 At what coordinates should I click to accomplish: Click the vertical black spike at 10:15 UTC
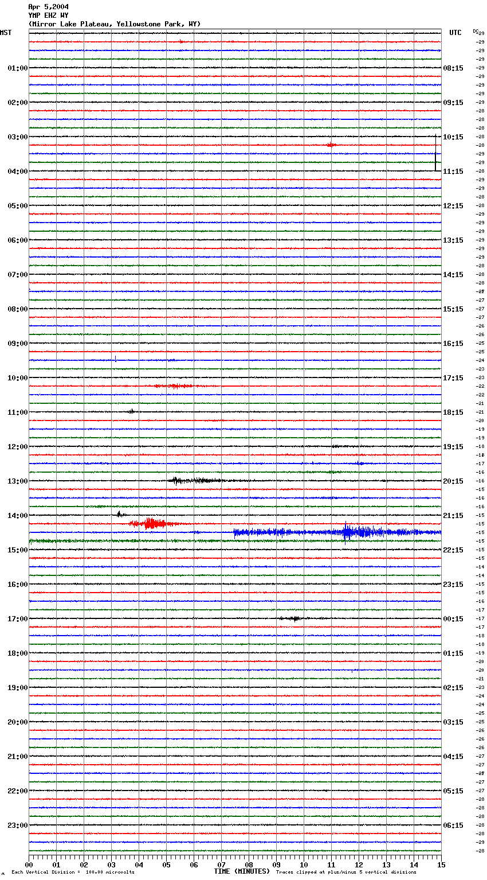coord(435,153)
